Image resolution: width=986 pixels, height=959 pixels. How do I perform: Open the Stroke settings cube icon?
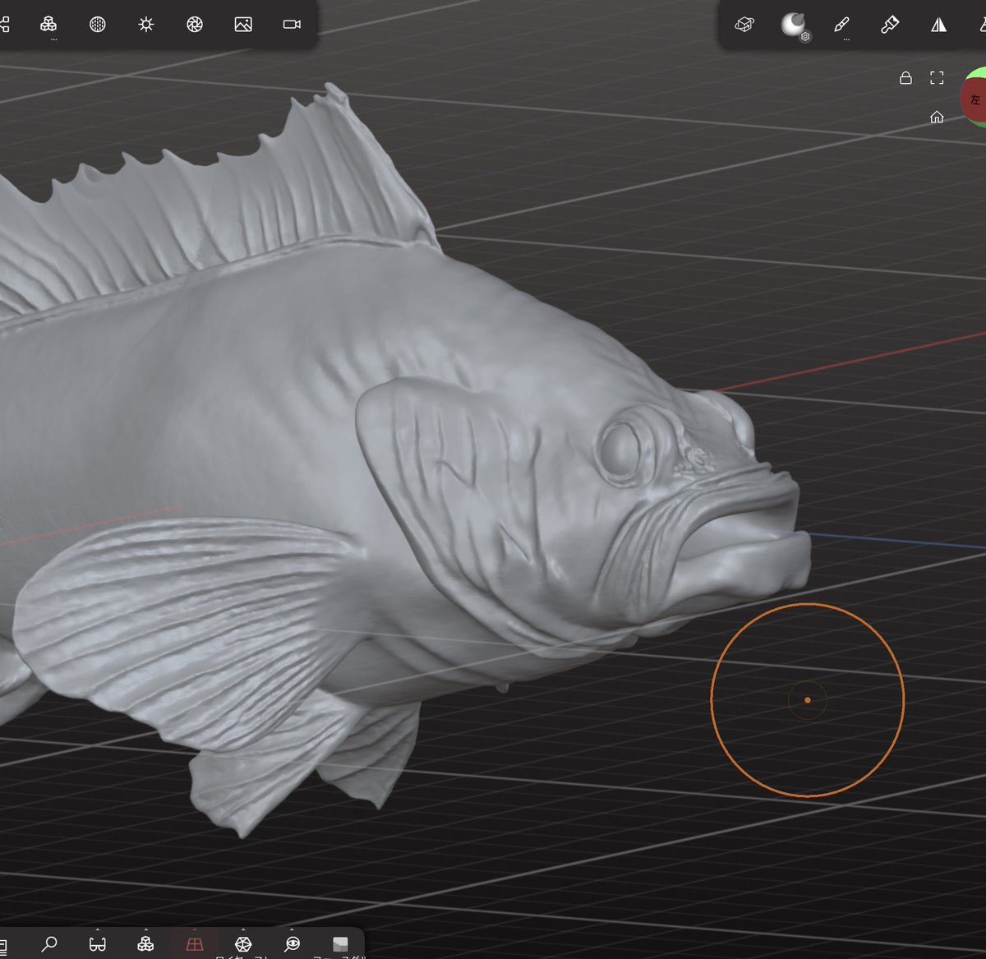744,25
